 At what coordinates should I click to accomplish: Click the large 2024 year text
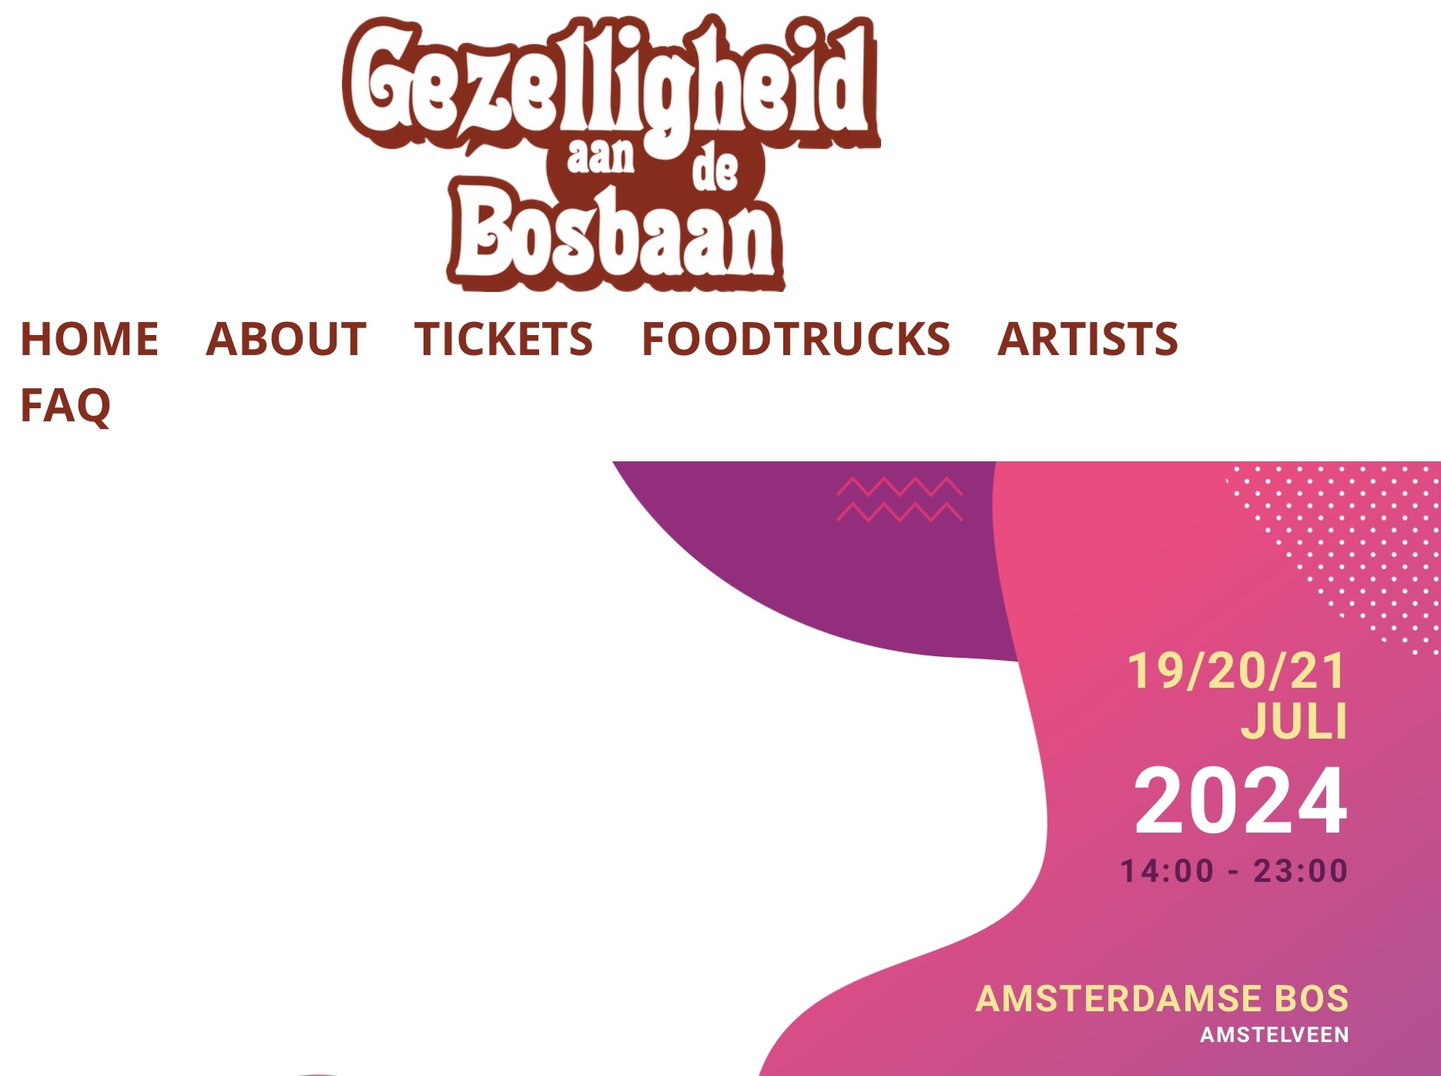(1241, 801)
